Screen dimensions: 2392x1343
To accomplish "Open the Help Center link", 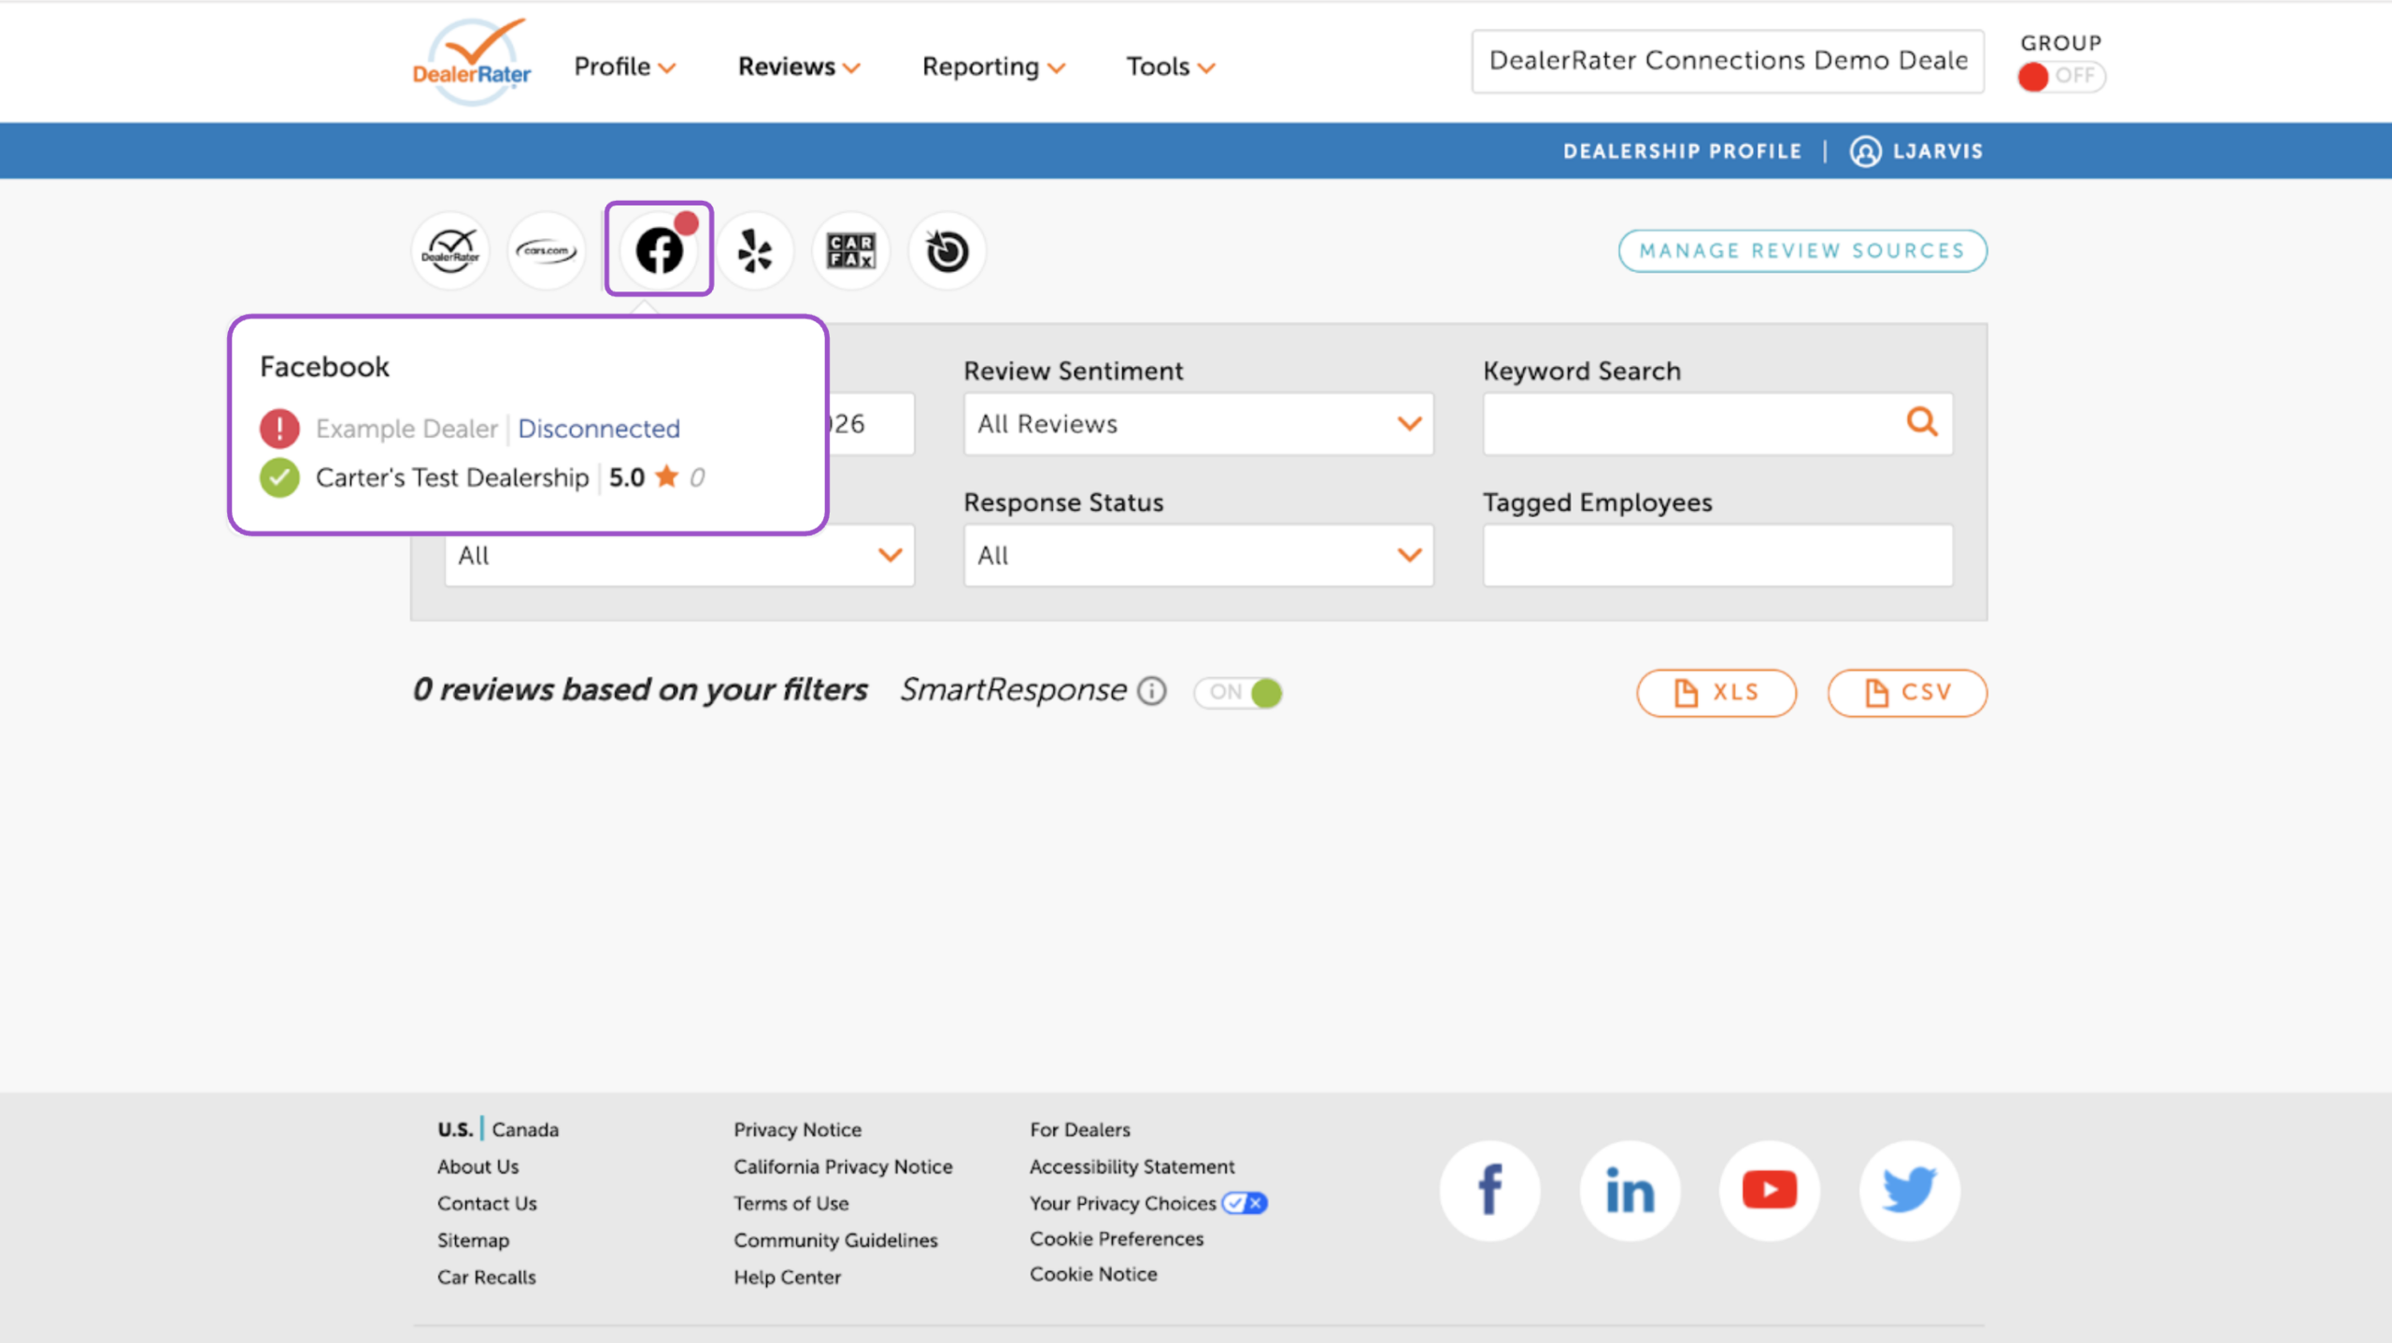I will point(787,1277).
